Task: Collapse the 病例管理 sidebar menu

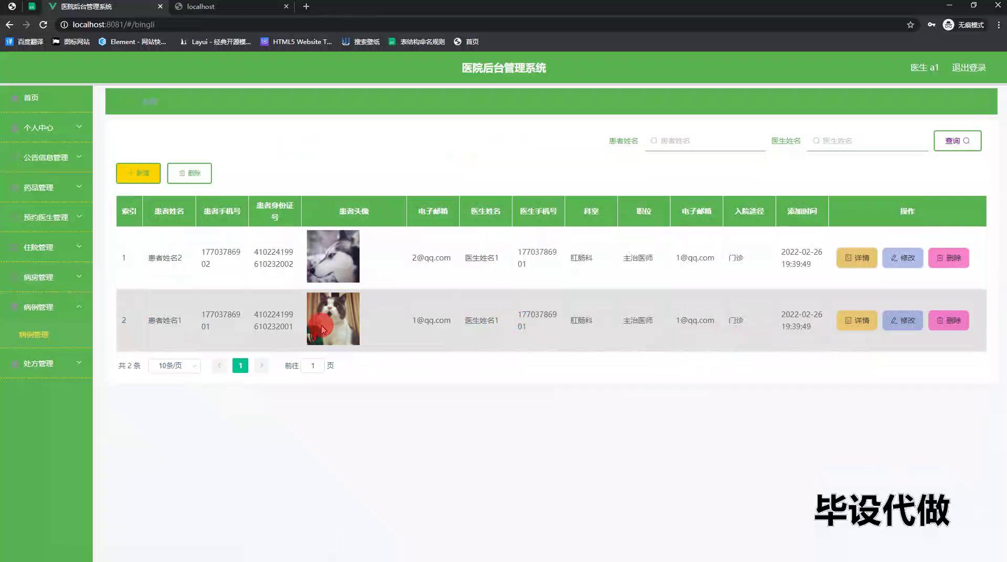Action: (x=46, y=307)
